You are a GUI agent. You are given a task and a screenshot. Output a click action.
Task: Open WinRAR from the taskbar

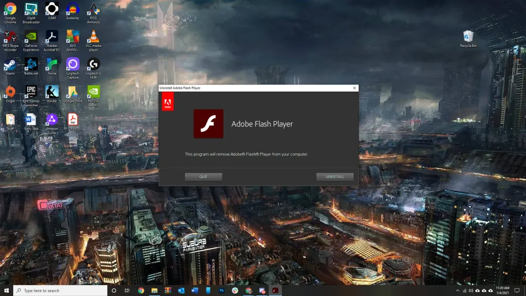168,291
